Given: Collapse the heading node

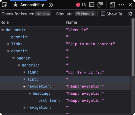Looking at the screenshot, I should point(30,94).
